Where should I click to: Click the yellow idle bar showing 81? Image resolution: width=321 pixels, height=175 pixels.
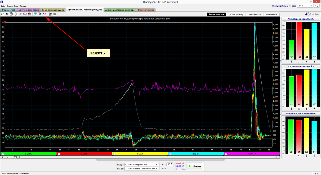[x=307, y=44]
